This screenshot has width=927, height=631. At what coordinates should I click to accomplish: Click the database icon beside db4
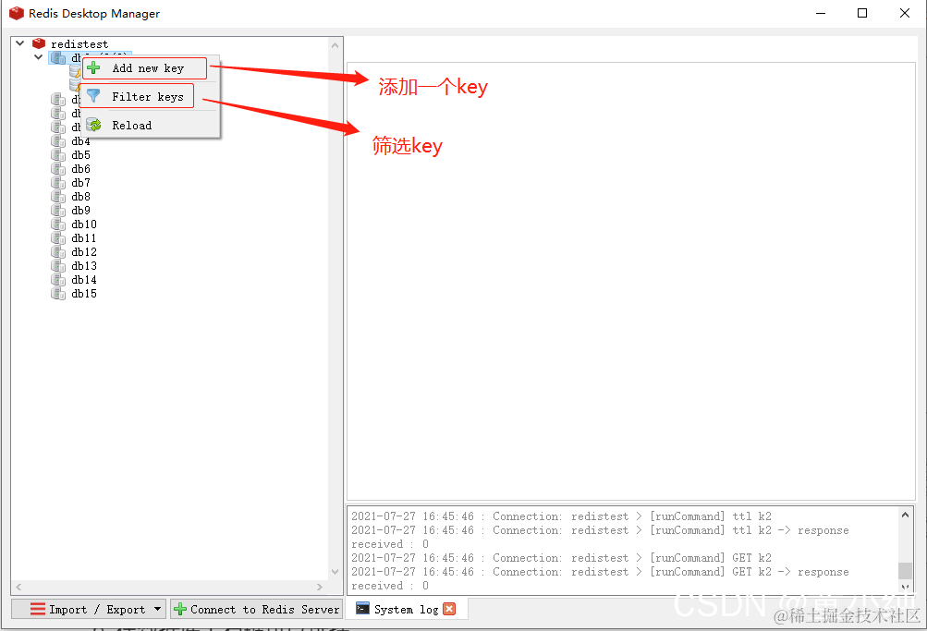tap(58, 141)
